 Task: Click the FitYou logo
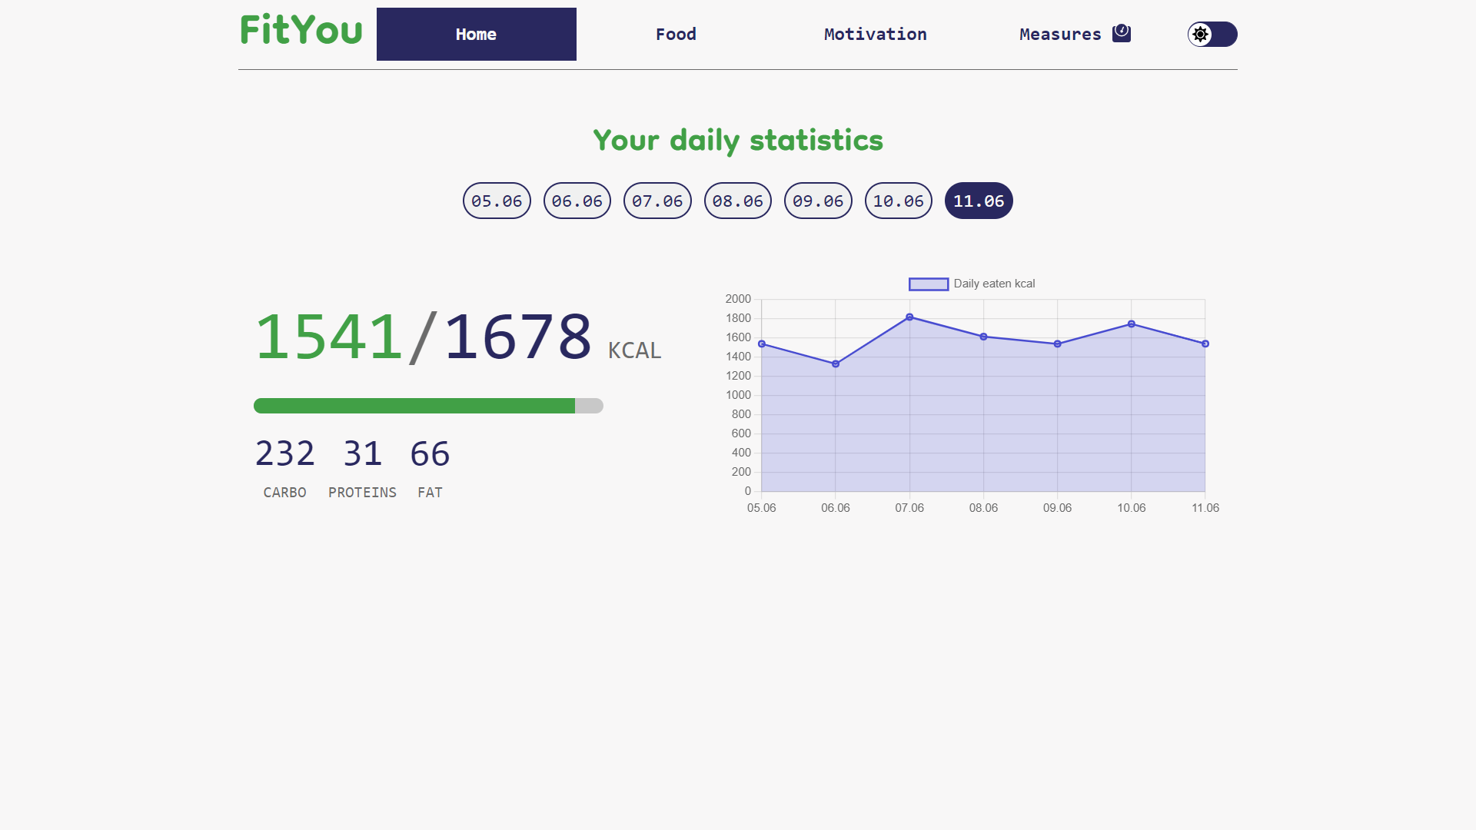click(301, 30)
